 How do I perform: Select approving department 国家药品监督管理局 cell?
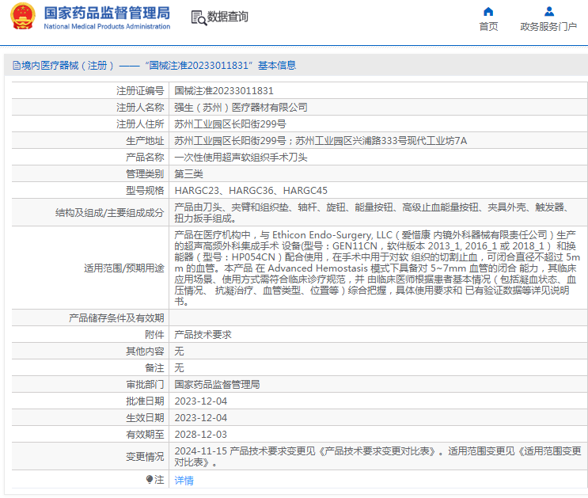pos(378,385)
